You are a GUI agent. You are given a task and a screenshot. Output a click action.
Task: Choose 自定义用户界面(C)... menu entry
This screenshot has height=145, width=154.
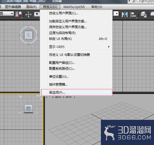[76, 13]
